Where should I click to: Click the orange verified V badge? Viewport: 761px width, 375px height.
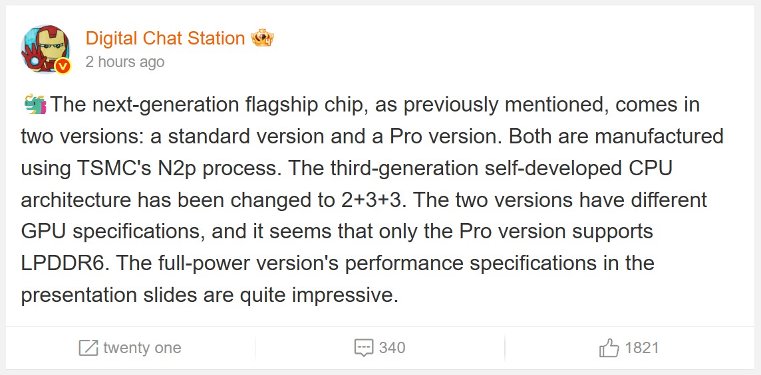tap(63, 66)
